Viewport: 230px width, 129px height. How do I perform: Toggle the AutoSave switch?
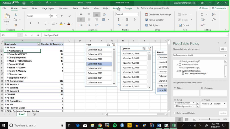[15, 3]
